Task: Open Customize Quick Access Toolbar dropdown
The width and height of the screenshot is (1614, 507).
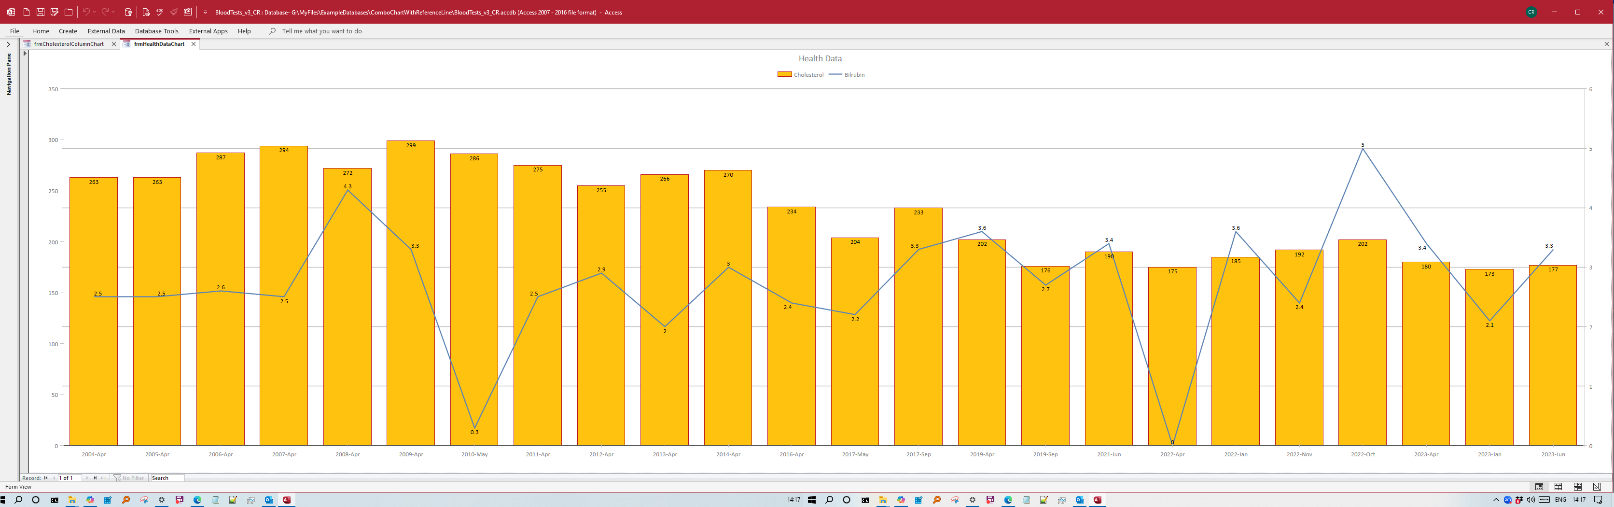Action: point(205,12)
